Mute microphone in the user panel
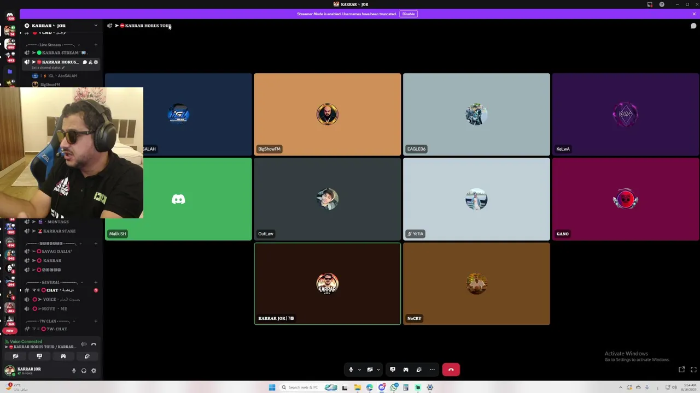Image resolution: width=700 pixels, height=393 pixels. coord(74,371)
